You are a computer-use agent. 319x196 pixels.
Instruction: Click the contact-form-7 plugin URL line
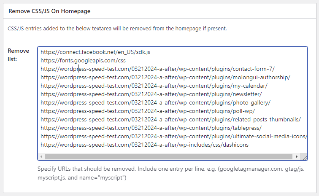coord(157,69)
